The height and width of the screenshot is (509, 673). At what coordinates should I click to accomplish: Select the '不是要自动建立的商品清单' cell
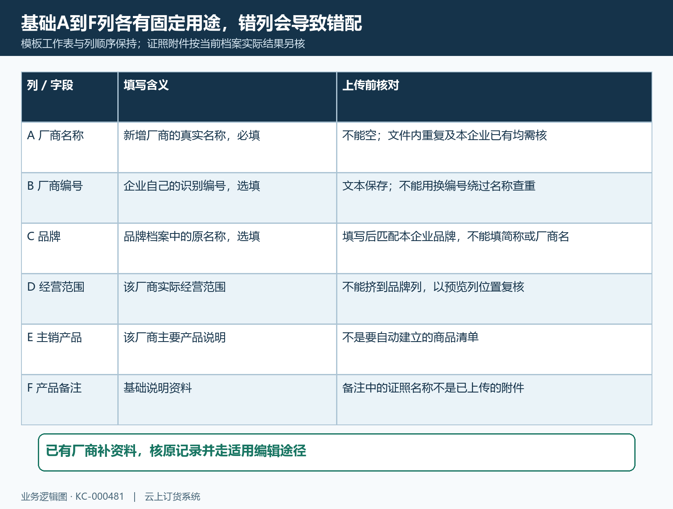pyautogui.click(x=495, y=350)
